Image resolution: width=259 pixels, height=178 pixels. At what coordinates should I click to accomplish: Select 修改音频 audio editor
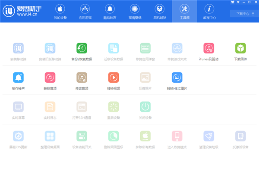[82, 78]
